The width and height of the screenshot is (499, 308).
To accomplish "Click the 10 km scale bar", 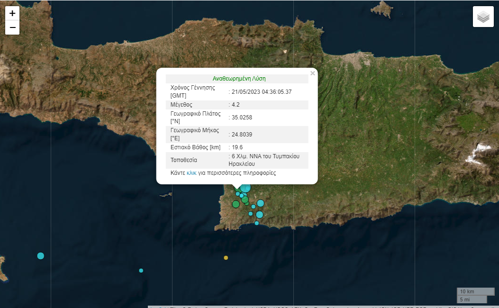I will [471, 291].
